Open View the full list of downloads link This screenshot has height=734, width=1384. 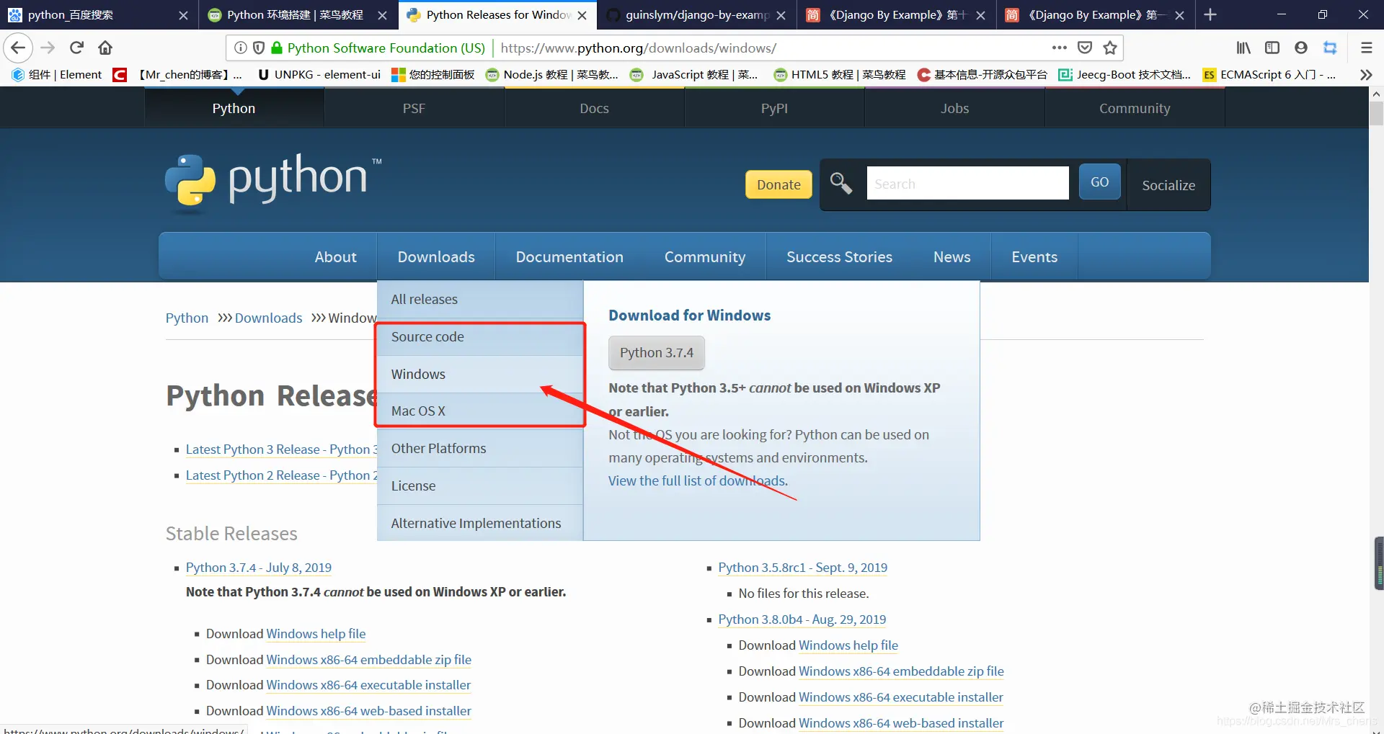coord(698,481)
